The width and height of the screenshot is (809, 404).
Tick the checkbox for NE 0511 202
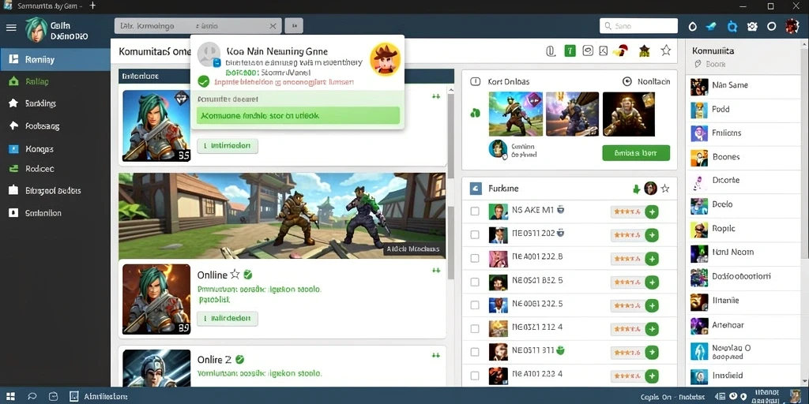click(475, 234)
